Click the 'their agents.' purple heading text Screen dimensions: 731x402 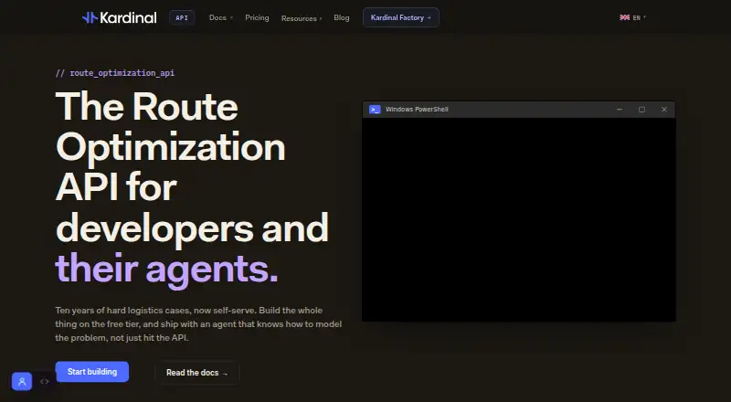point(166,270)
